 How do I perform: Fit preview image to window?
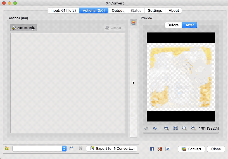[175, 128]
